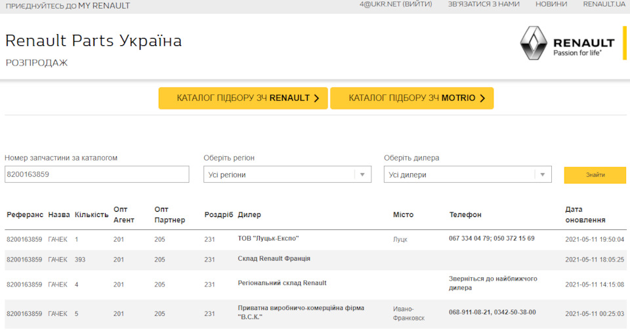
Task: Click the city cell Луцк
Action: tap(400, 239)
